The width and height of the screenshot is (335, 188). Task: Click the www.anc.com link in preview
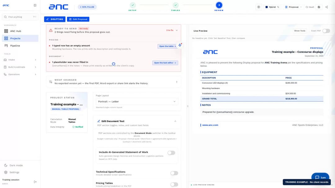210,125
